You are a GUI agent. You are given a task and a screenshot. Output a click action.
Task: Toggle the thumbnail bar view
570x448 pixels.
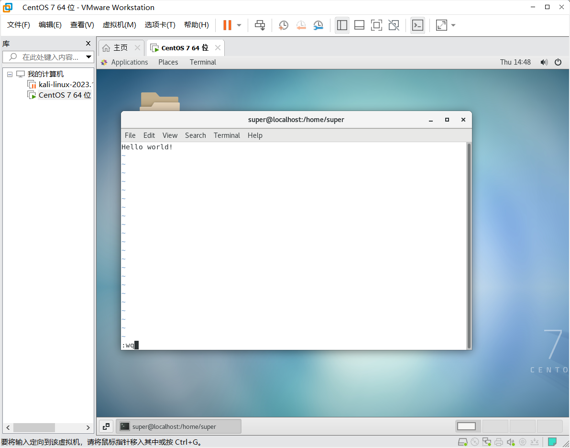[x=359, y=25]
